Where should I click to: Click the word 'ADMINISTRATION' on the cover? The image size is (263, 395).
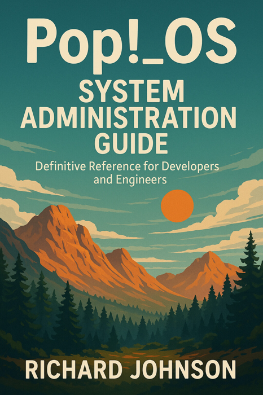point(129,117)
